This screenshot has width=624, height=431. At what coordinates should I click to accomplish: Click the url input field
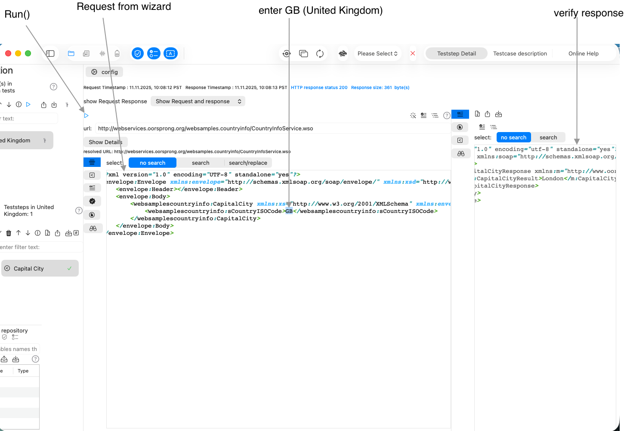coord(271,129)
